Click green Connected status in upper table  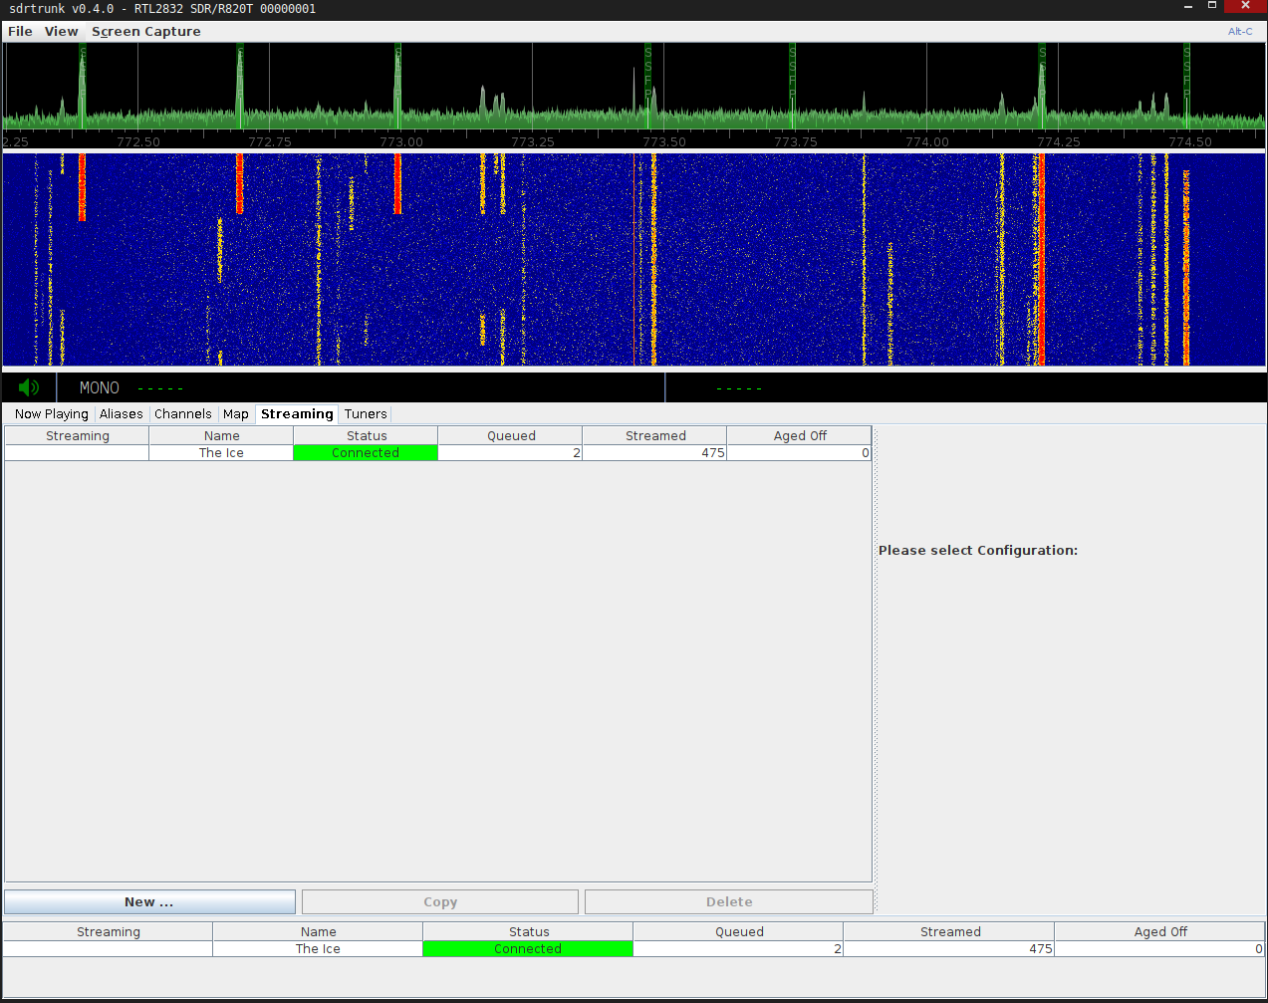tap(366, 453)
